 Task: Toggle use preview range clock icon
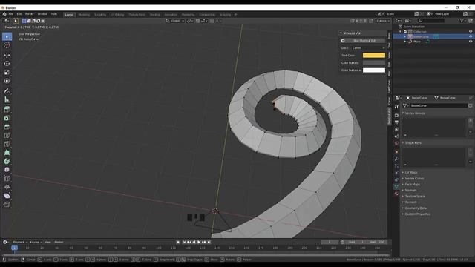point(343,243)
